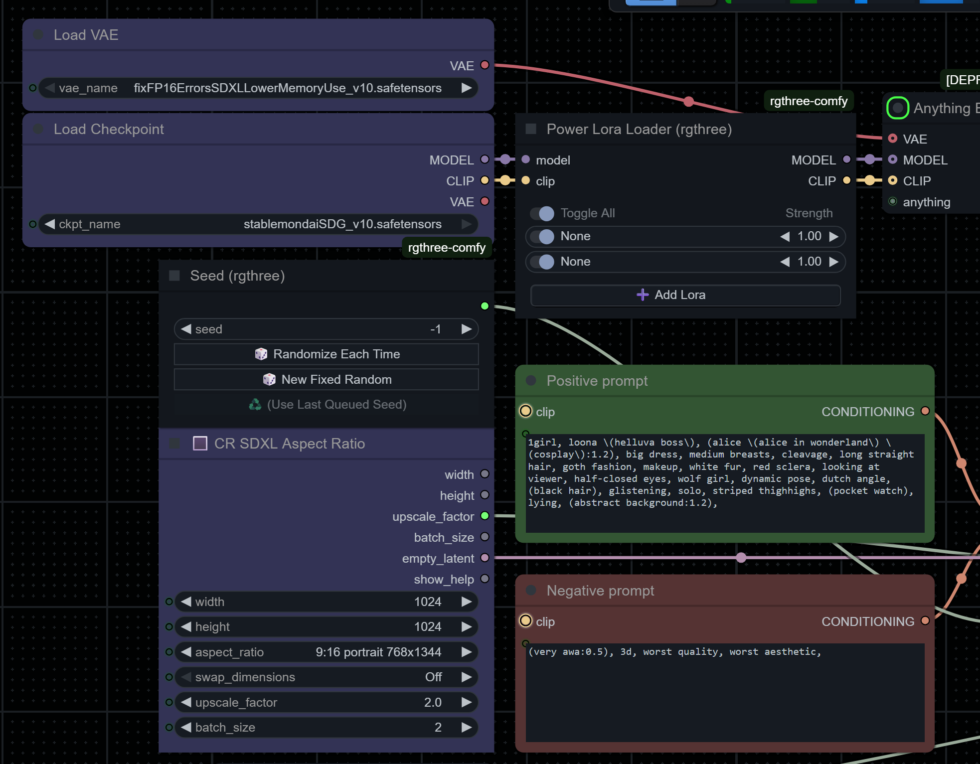Increase upscale_factor with right arrow
This screenshot has height=764, width=980.
coord(467,702)
